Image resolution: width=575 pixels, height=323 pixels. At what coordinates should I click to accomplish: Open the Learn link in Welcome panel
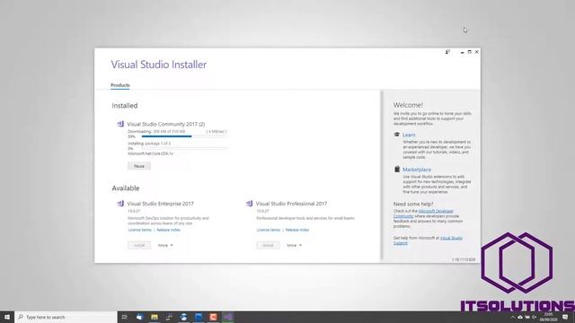(409, 135)
